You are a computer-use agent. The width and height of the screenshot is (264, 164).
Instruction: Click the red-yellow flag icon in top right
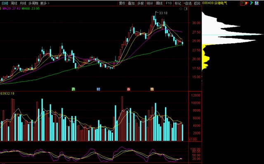click(247, 3)
